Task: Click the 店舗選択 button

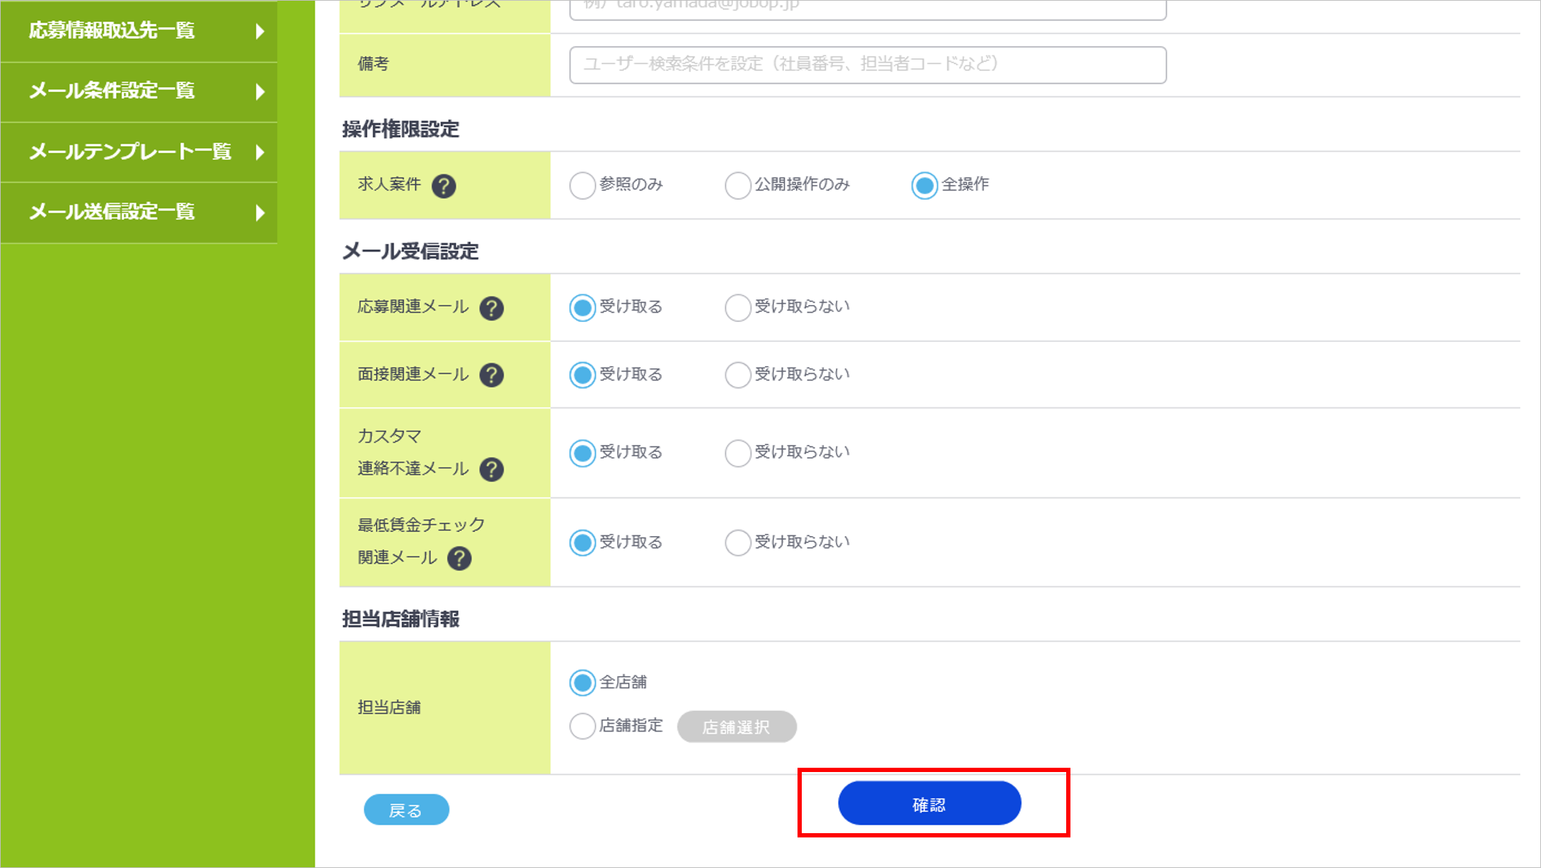Action: click(x=736, y=727)
